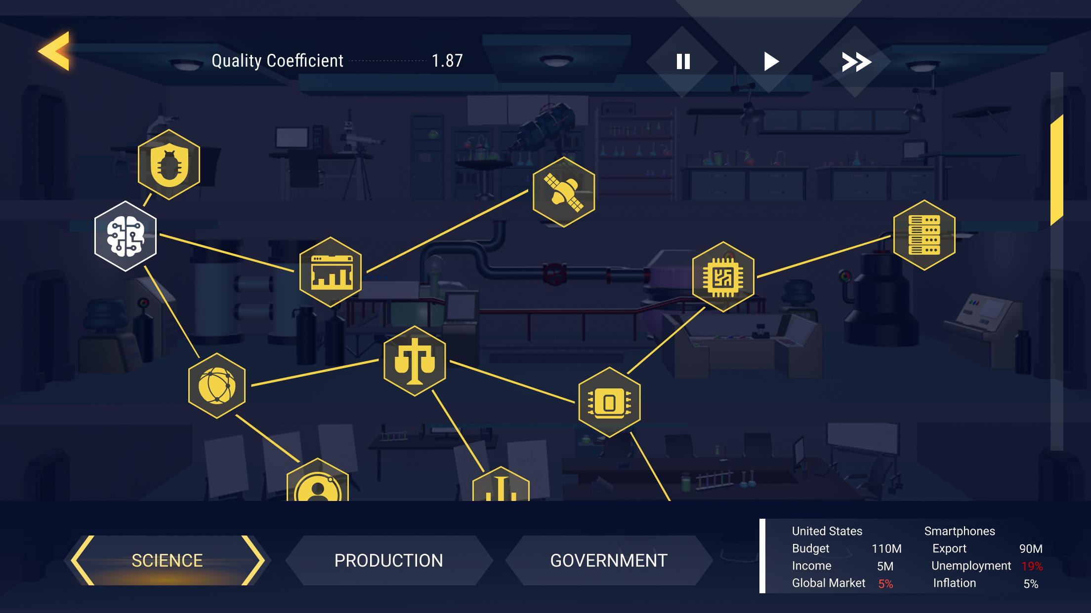Select the AI brain research node
Screen dimensions: 1091x613
click(126, 236)
